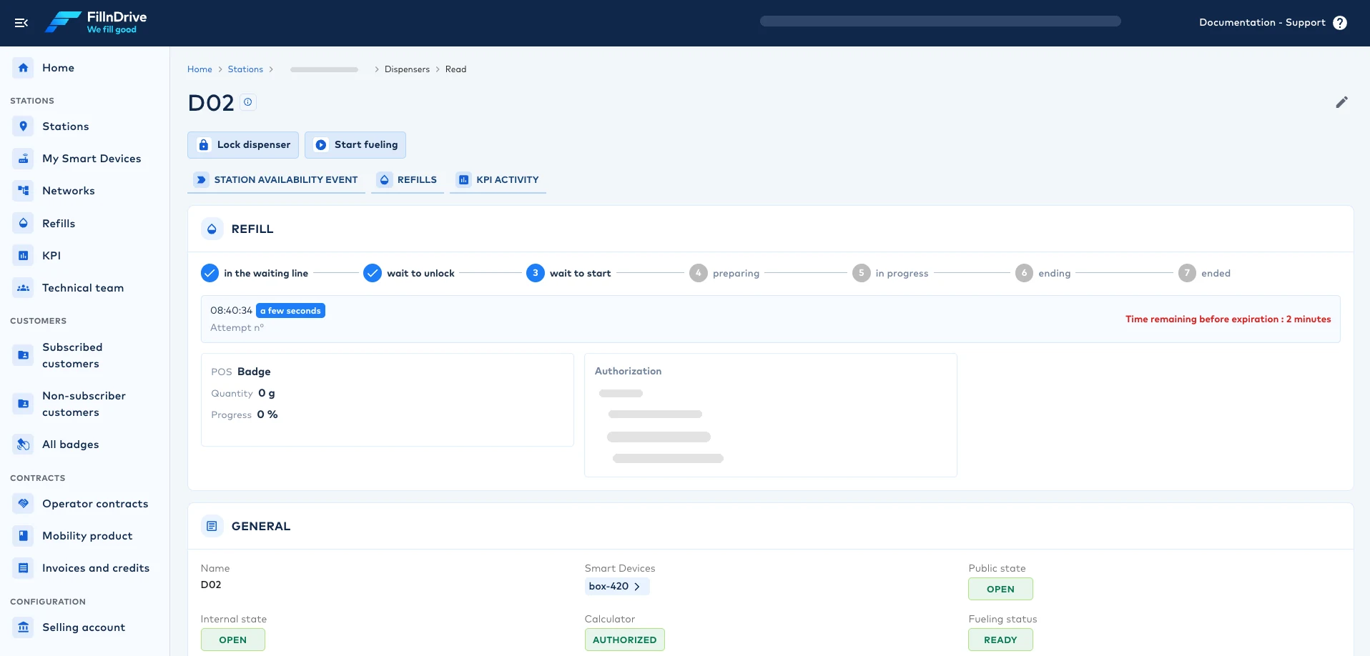The image size is (1370, 656).
Task: Switch to Station Availability Event tab
Action: pyautogui.click(x=277, y=180)
